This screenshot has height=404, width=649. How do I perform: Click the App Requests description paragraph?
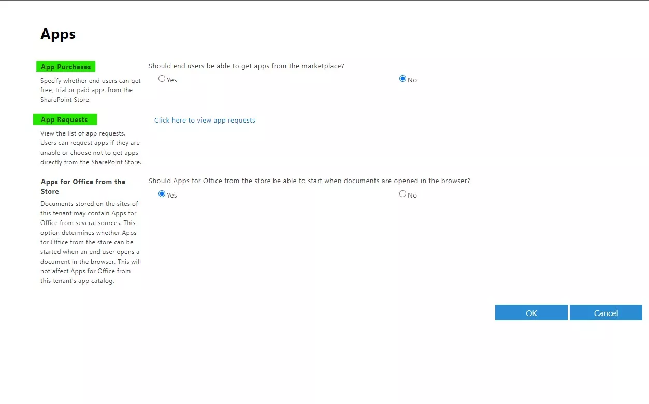91,147
